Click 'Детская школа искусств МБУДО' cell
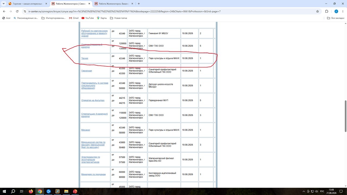This screenshot has height=195, width=347. [164, 86]
